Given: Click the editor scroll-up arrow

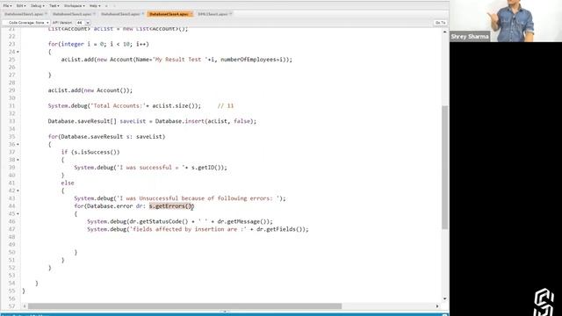Looking at the screenshot, I should [x=445, y=32].
